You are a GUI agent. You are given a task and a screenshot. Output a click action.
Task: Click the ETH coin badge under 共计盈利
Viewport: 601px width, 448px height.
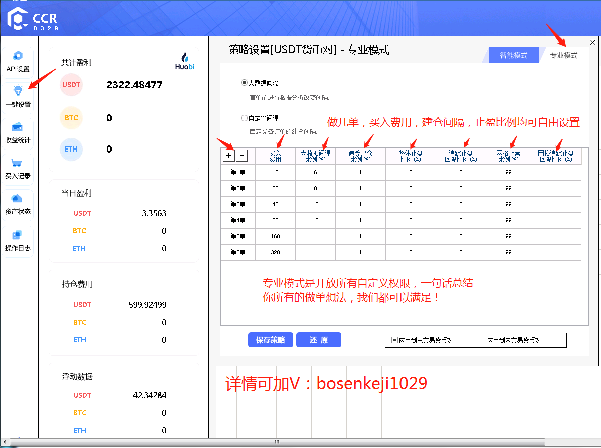point(71,149)
